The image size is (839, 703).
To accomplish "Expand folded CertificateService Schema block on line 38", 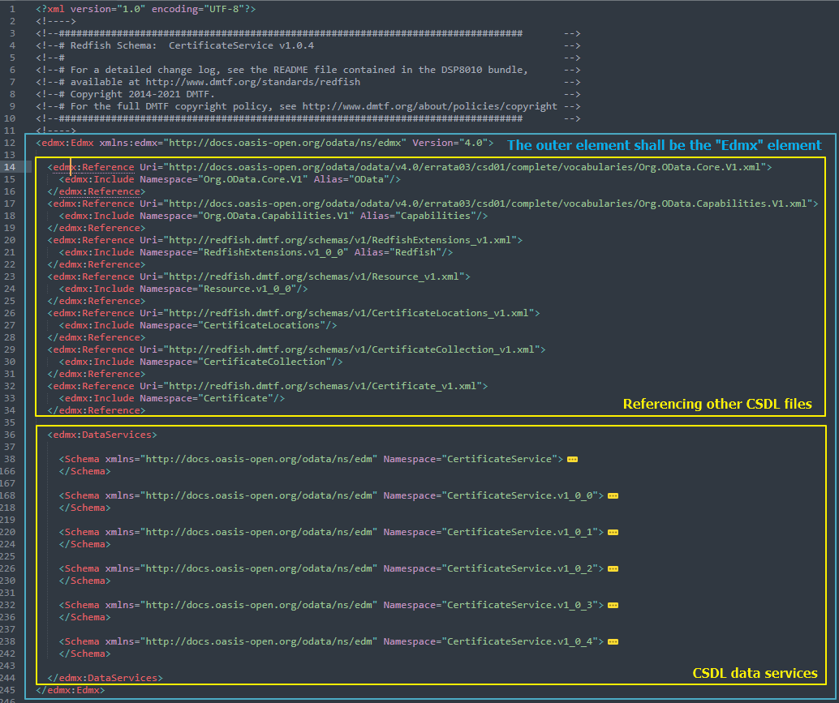I will tap(572, 459).
